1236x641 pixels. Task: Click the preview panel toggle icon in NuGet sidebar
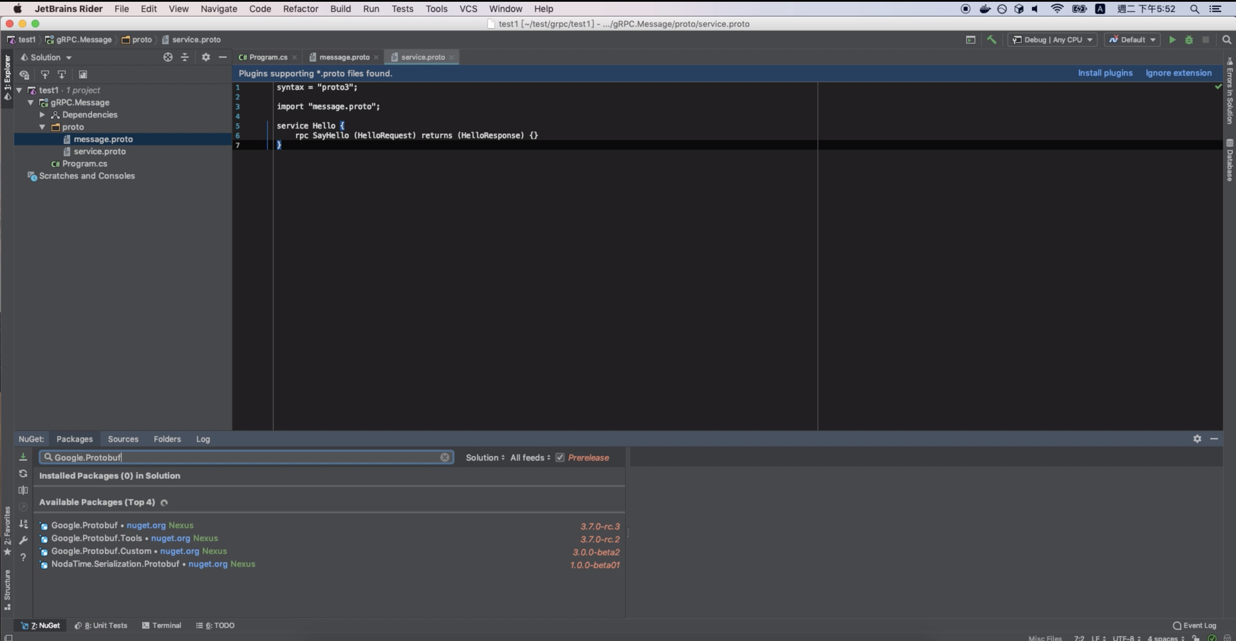23,490
